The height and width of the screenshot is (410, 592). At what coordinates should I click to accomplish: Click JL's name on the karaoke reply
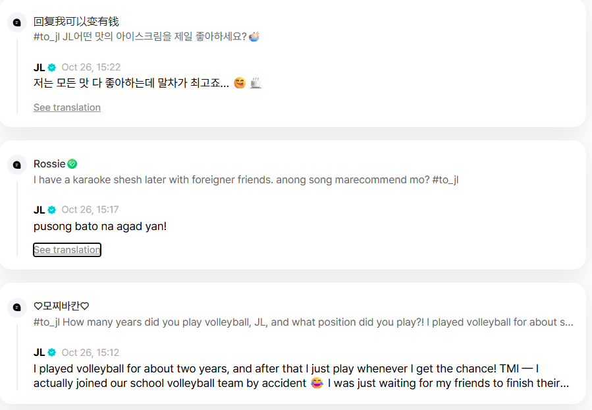click(39, 210)
